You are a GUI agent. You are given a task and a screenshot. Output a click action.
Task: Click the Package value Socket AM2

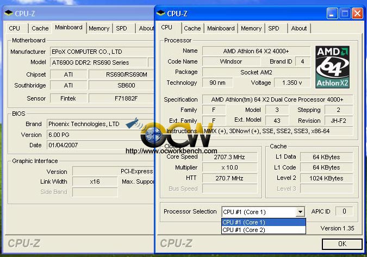tap(256, 72)
